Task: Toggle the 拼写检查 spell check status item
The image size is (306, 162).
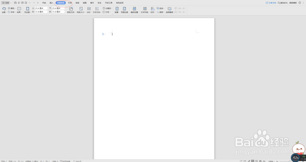Action: click(x=65, y=161)
